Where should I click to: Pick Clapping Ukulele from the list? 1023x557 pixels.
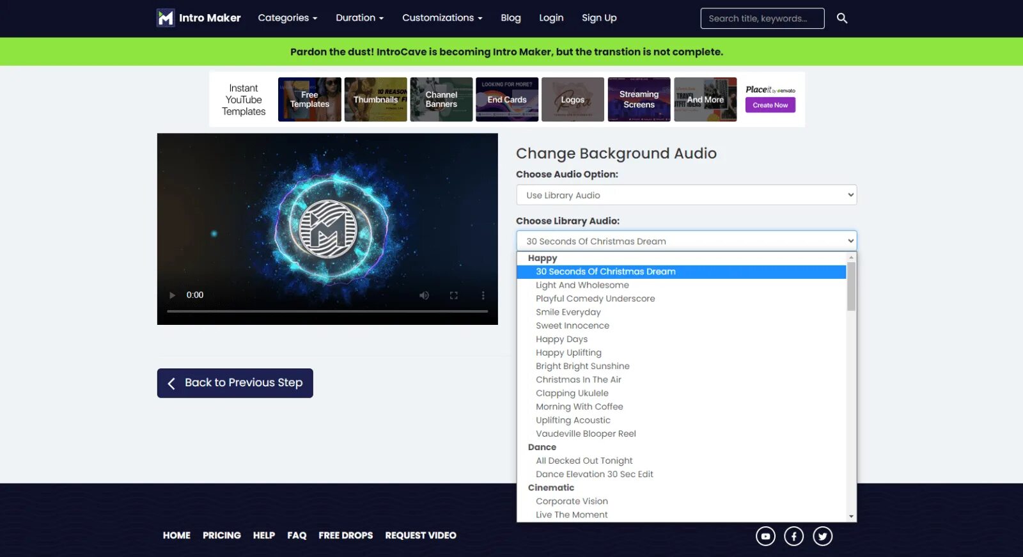click(x=682, y=393)
